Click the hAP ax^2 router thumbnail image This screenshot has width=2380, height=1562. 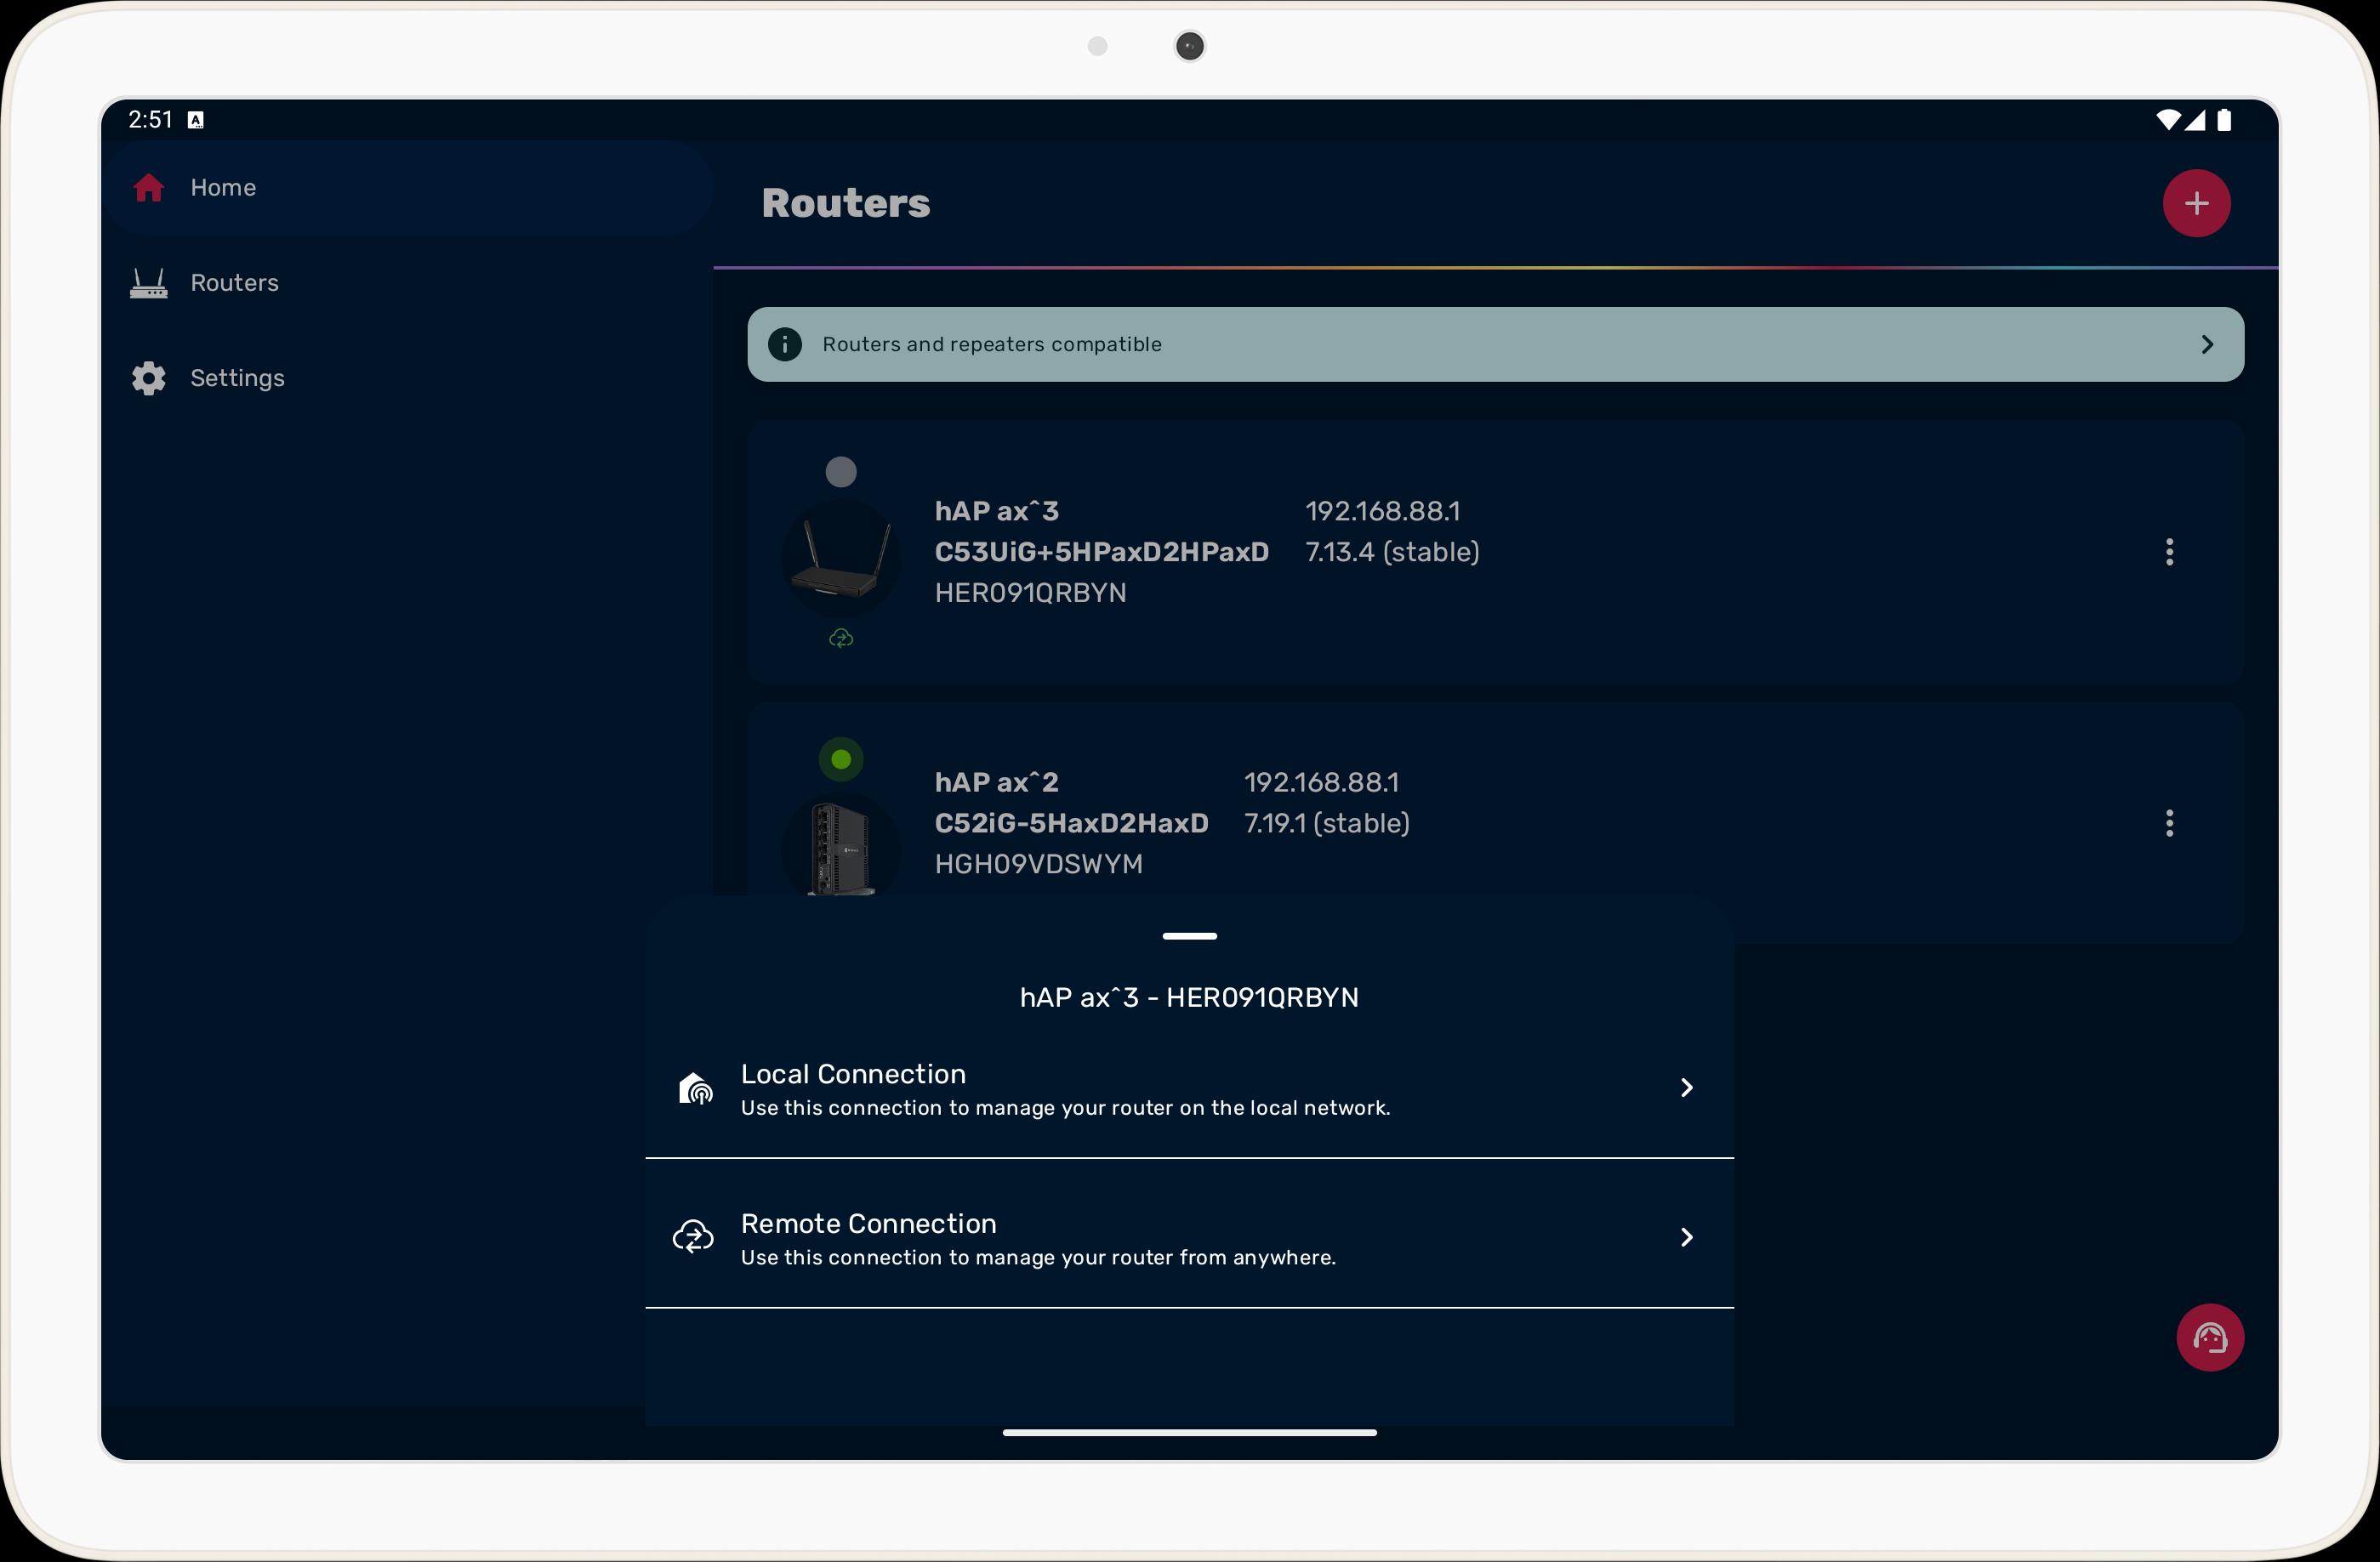point(841,845)
